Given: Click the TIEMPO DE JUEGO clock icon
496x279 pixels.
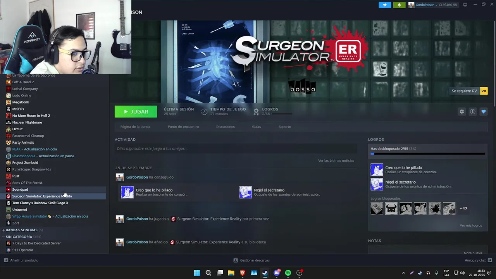Looking at the screenshot, I should [x=204, y=112].
